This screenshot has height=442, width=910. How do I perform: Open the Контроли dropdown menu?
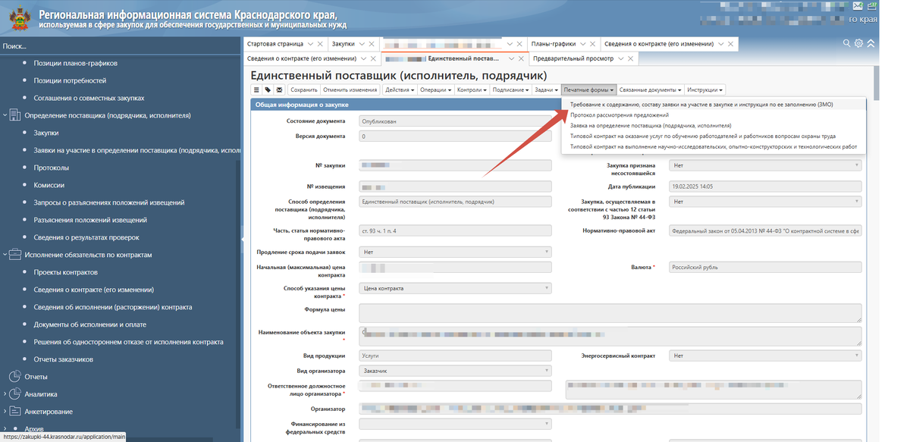pyautogui.click(x=472, y=89)
